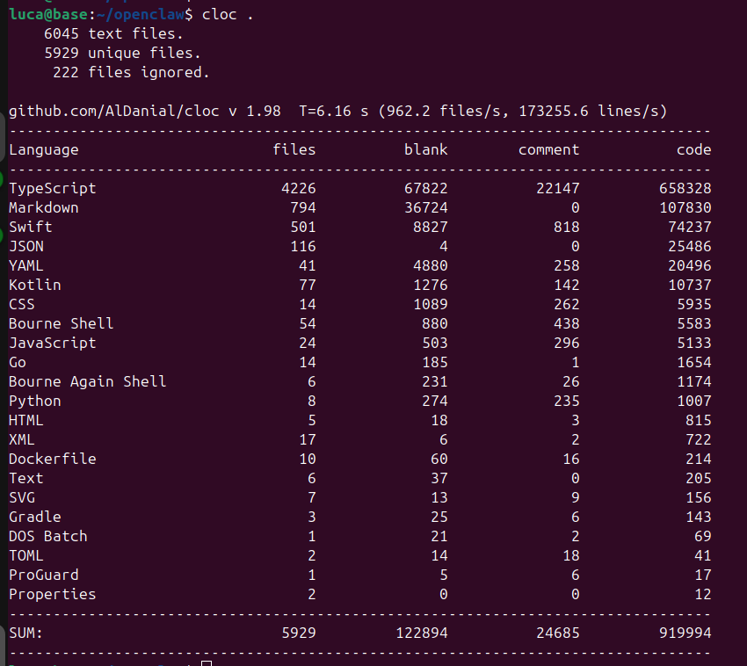Click the 'Markdown' language row label

coord(44,207)
